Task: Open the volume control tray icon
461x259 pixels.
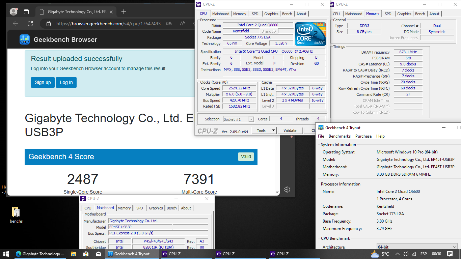Action: click(x=406, y=254)
